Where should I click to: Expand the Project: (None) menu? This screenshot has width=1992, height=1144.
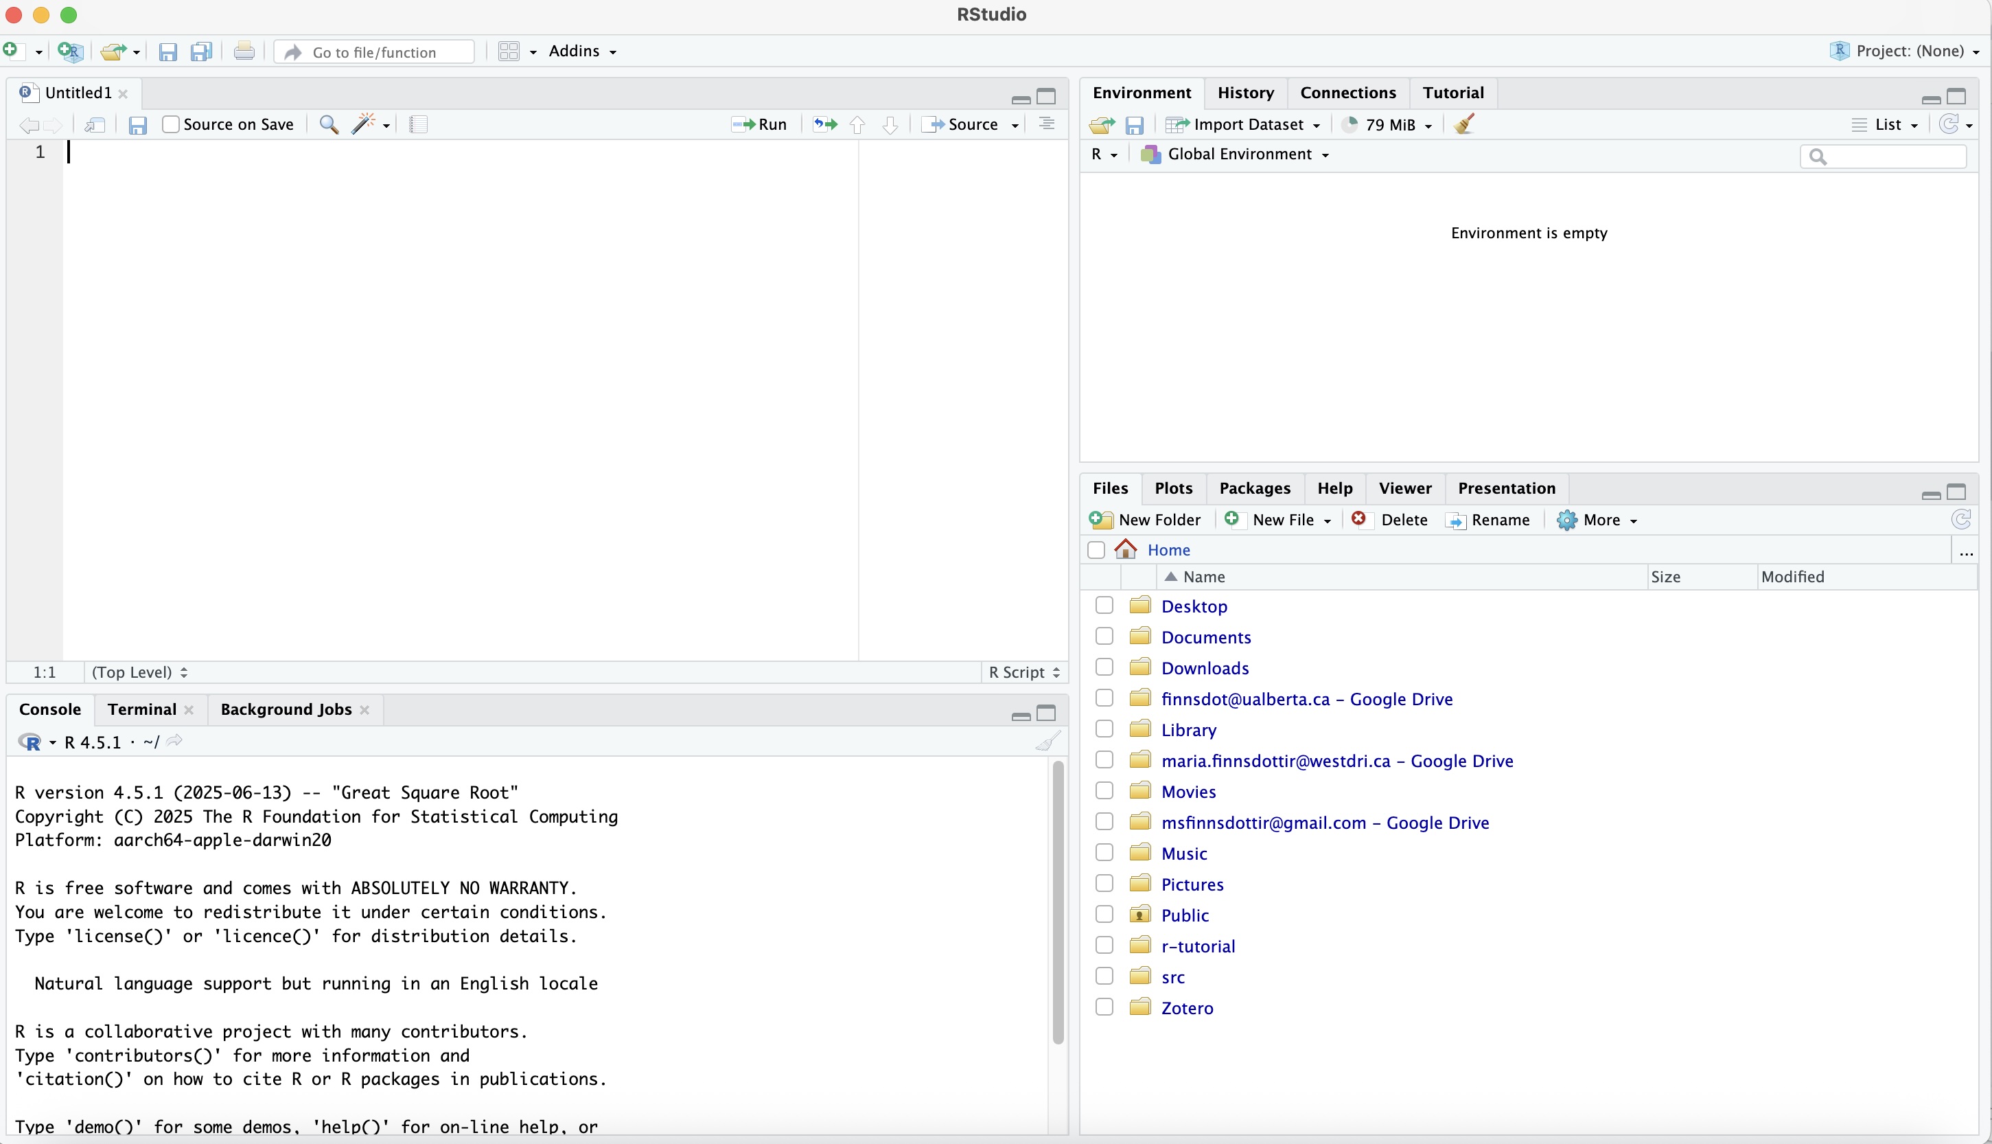click(x=1905, y=51)
